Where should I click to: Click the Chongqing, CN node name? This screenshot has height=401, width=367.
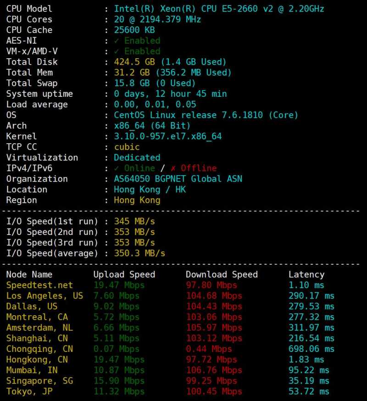click(39, 349)
